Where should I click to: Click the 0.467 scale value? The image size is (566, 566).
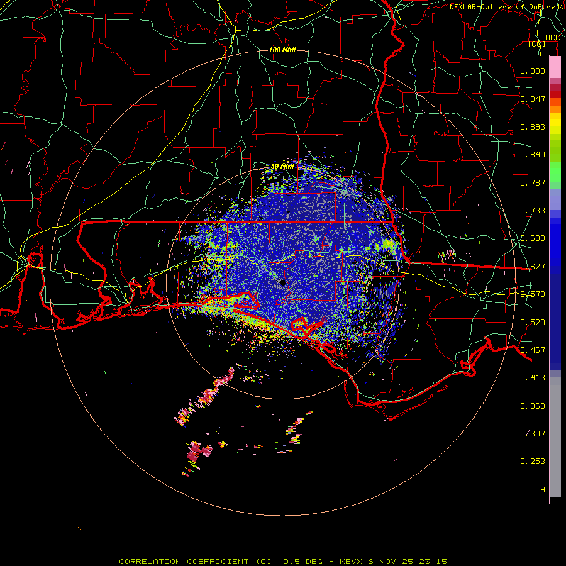coord(533,350)
